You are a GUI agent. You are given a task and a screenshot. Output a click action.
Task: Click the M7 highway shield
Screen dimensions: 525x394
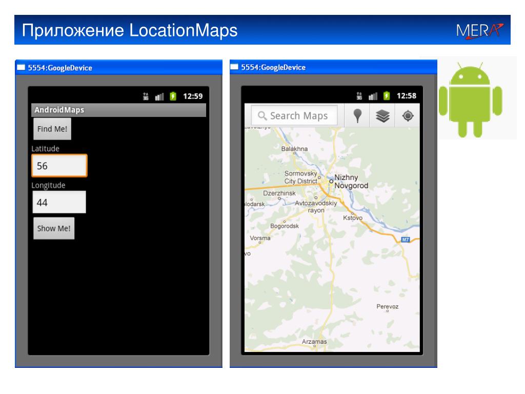pyautogui.click(x=406, y=240)
